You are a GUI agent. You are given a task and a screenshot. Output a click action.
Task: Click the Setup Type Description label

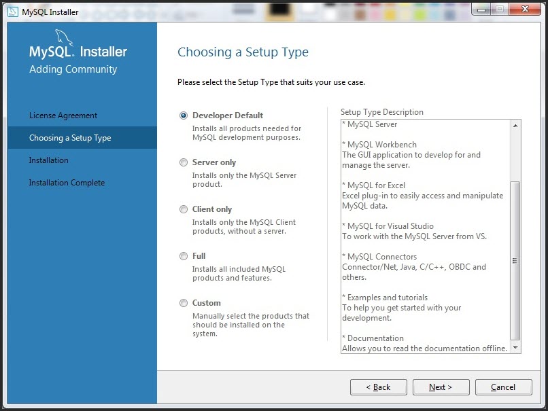click(x=382, y=111)
